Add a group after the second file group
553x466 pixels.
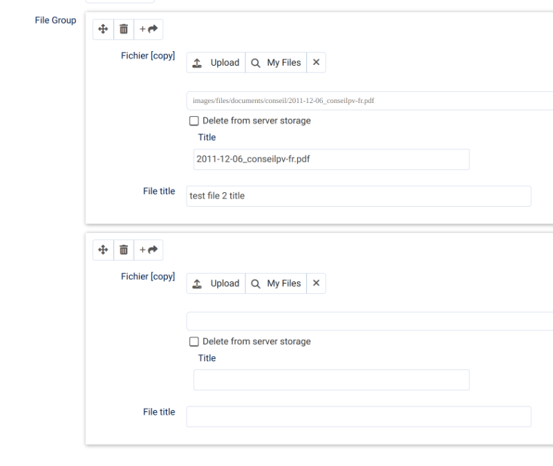(149, 250)
